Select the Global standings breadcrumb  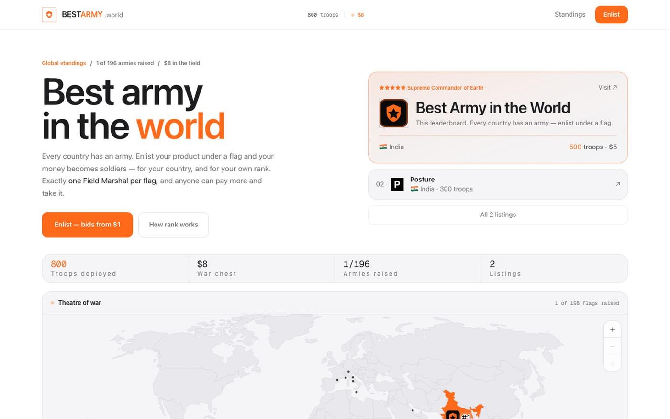point(64,63)
